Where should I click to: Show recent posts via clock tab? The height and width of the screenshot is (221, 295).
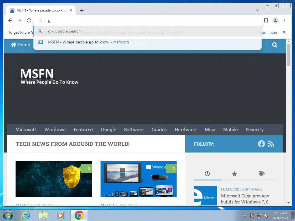coord(207,174)
